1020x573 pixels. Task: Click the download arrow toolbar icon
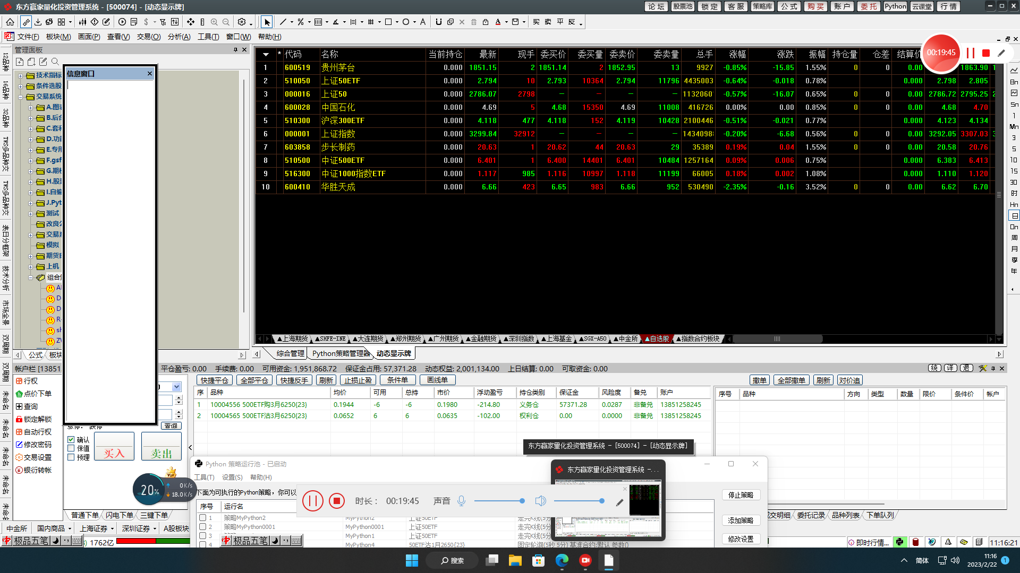pyautogui.click(x=38, y=22)
